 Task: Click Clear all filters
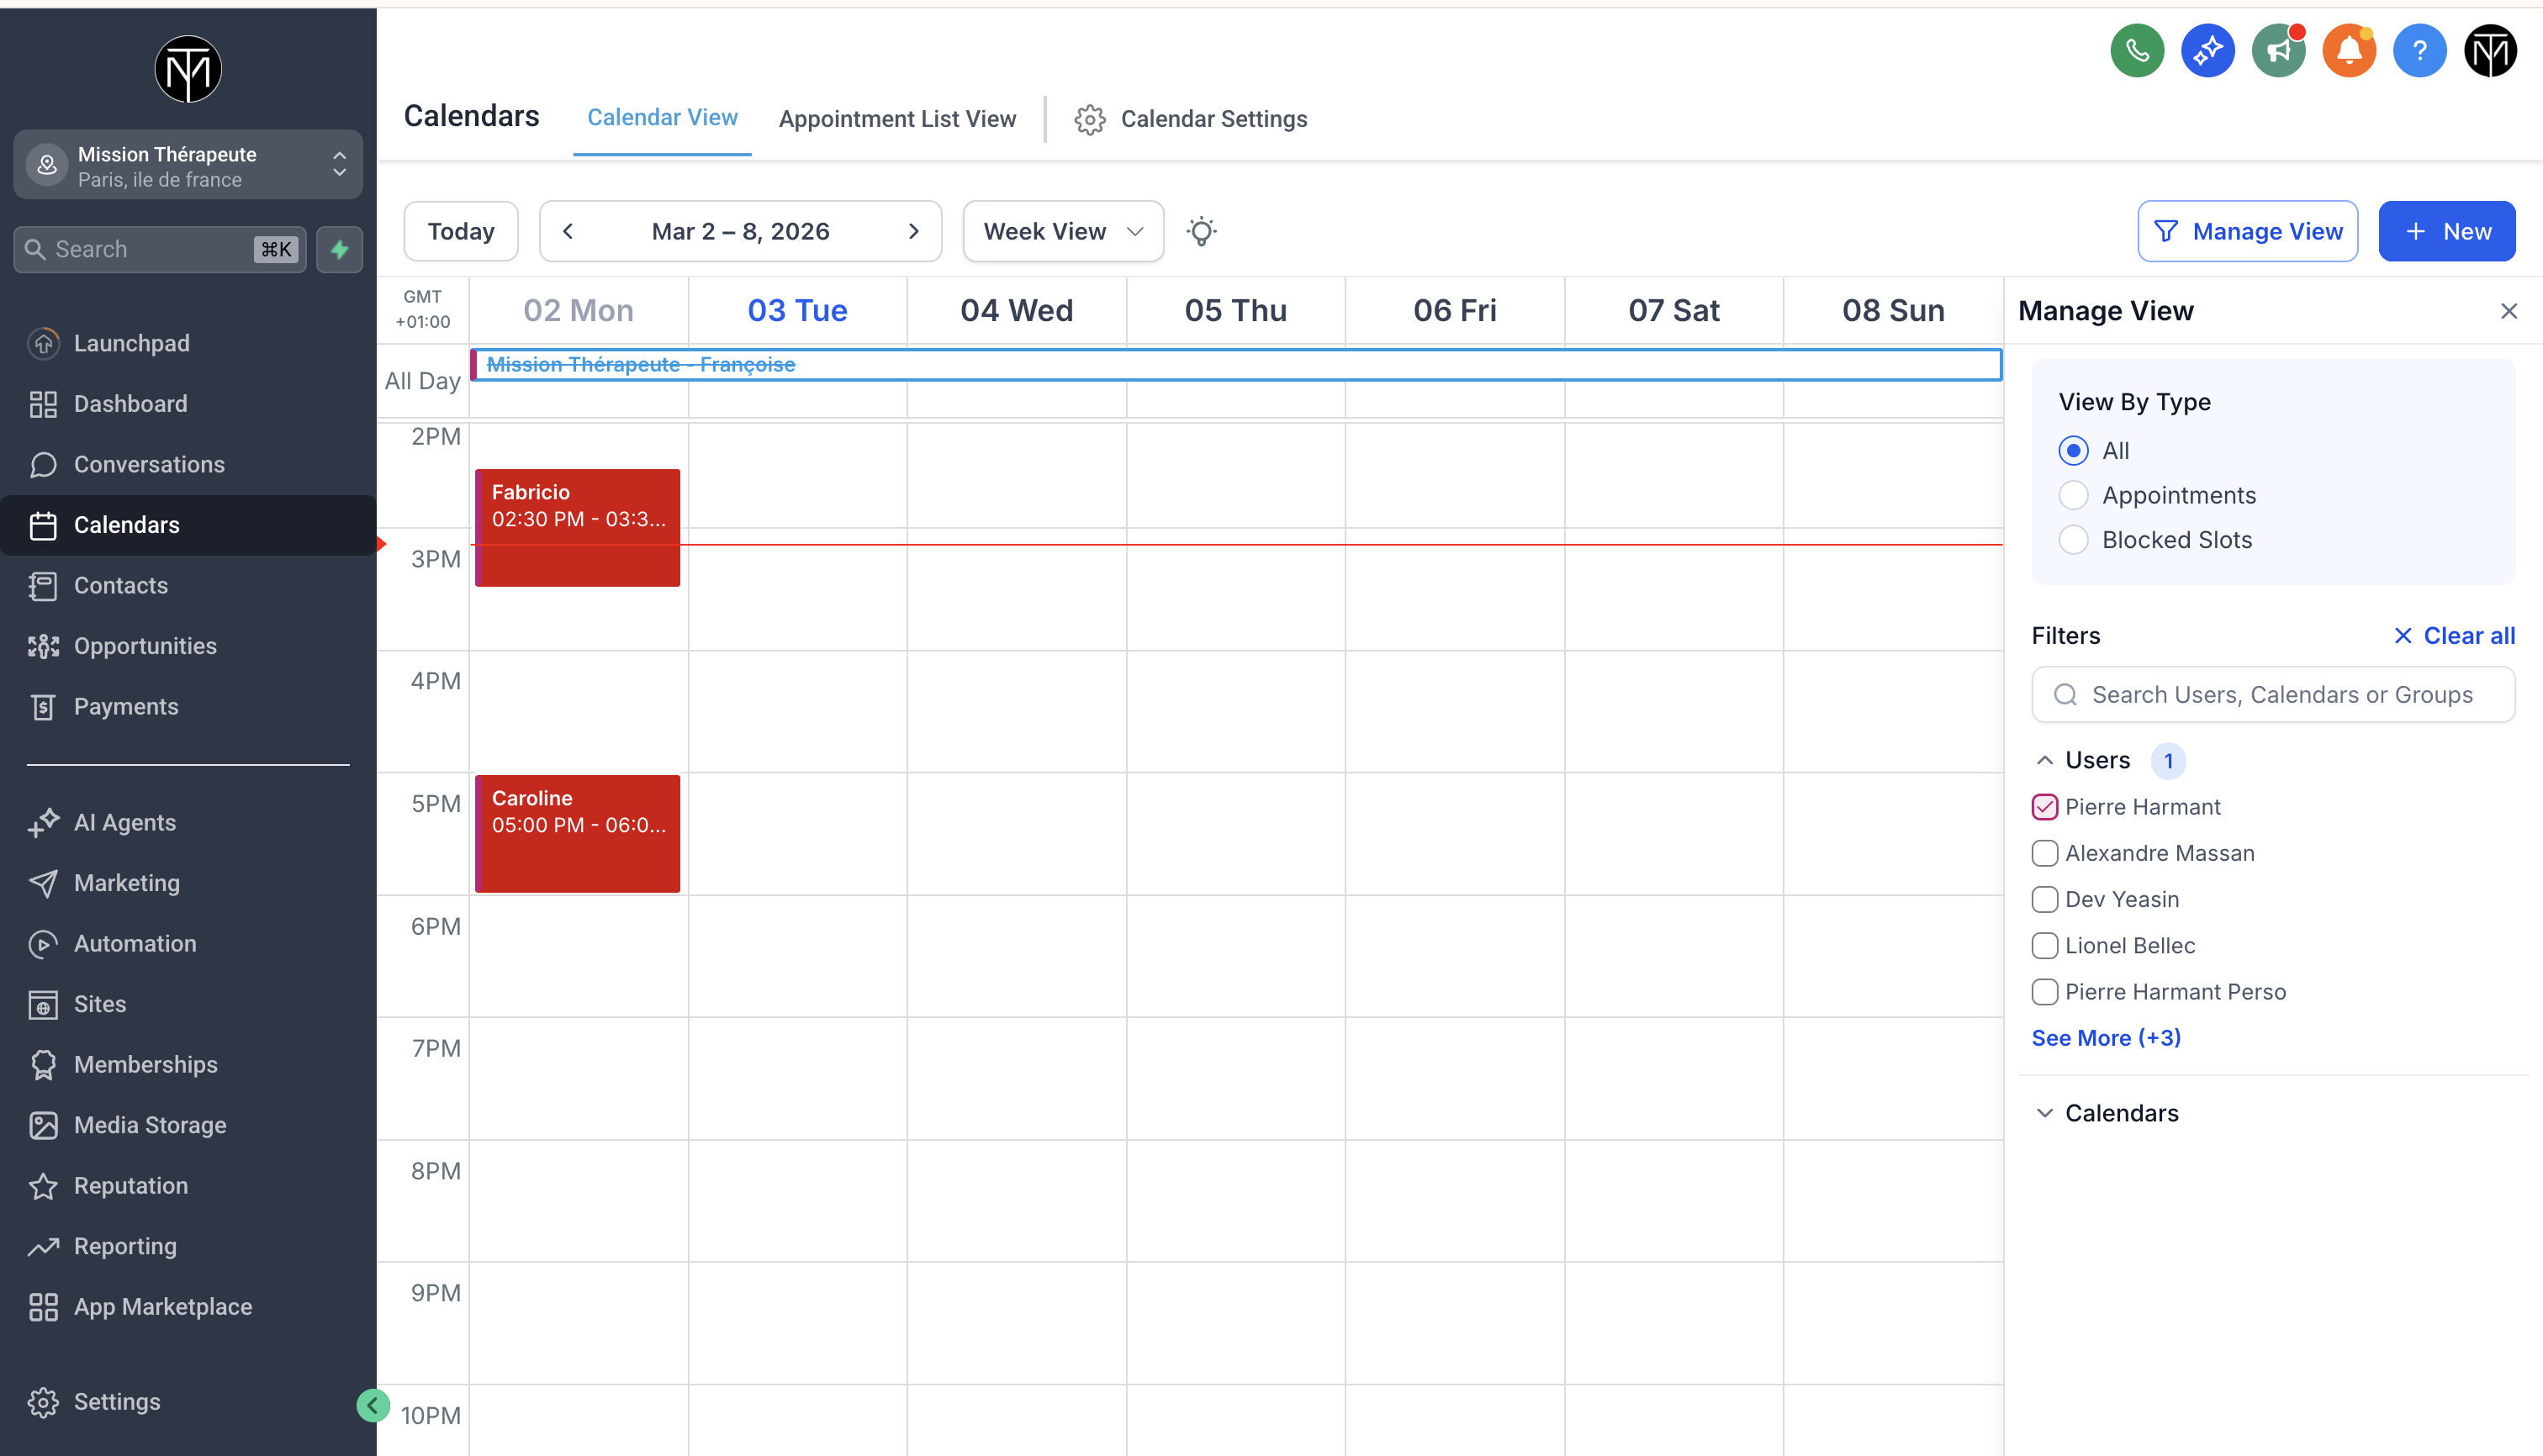click(x=2453, y=636)
